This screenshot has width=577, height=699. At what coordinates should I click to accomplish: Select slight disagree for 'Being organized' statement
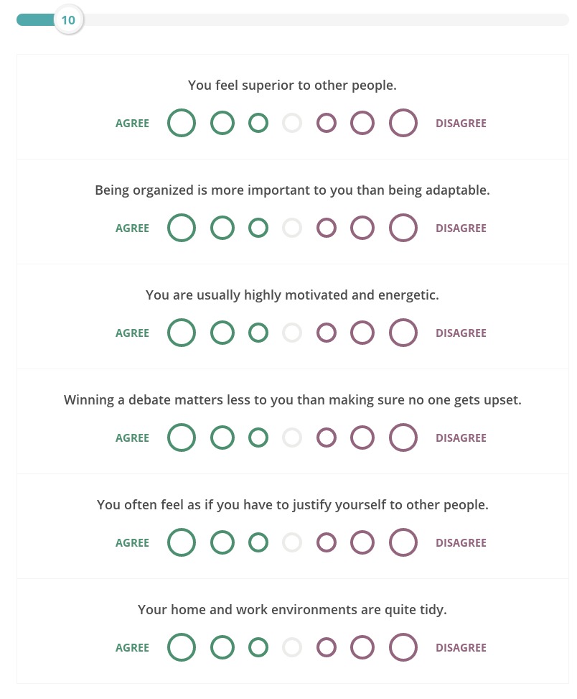point(327,228)
